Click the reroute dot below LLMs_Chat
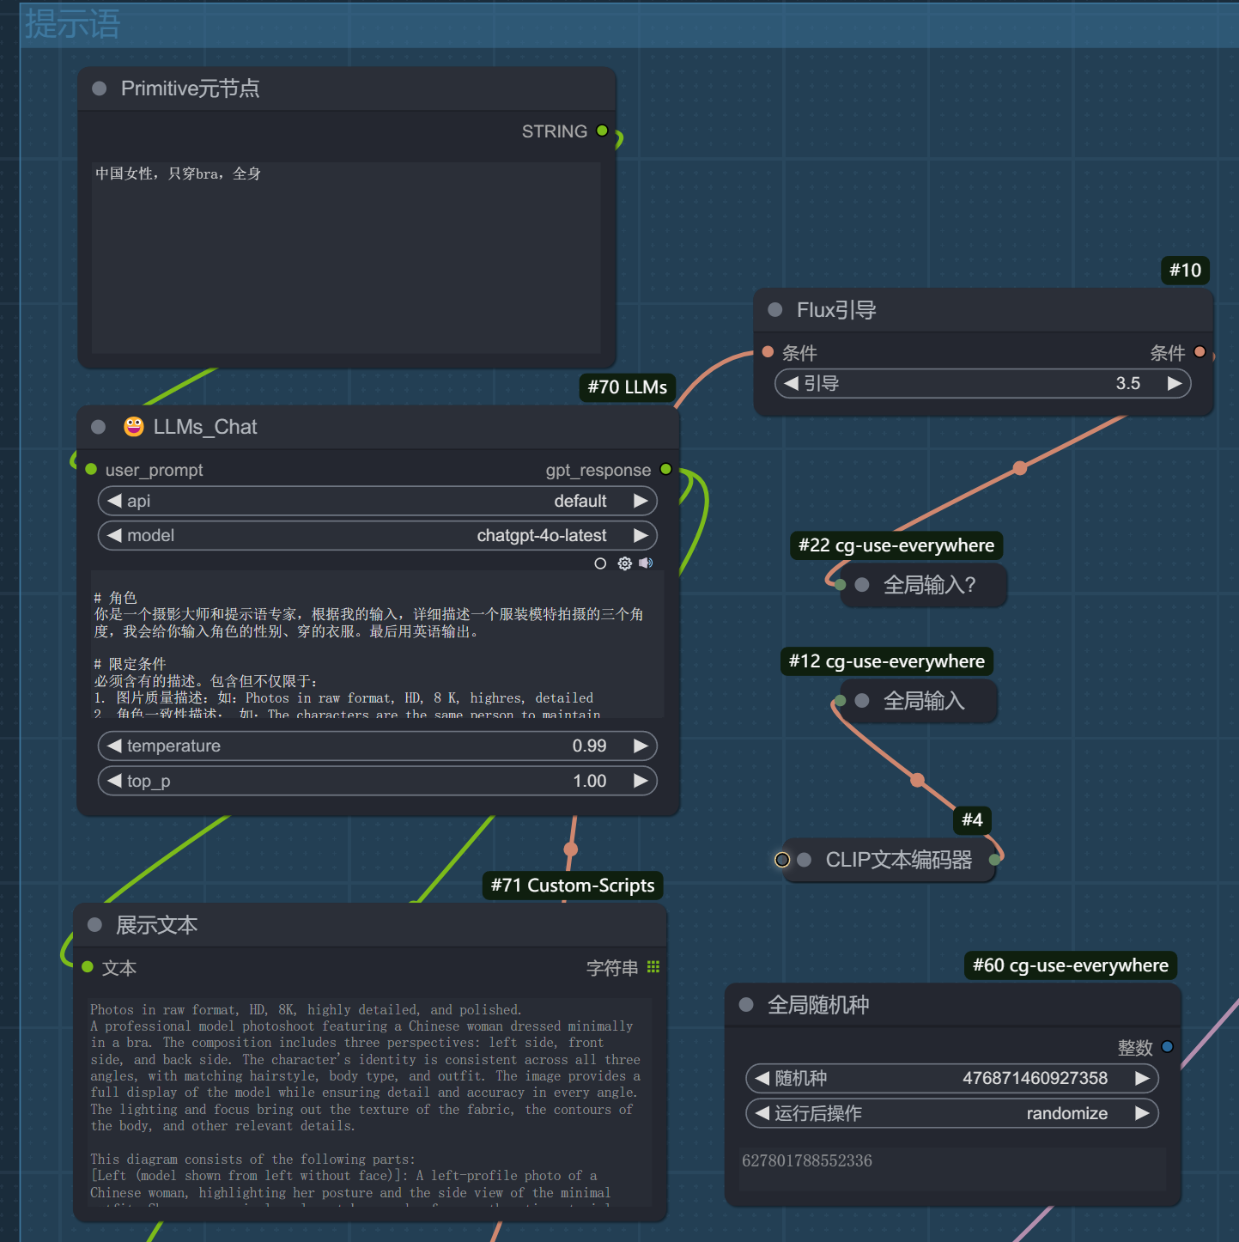Viewport: 1239px width, 1242px height. click(571, 849)
